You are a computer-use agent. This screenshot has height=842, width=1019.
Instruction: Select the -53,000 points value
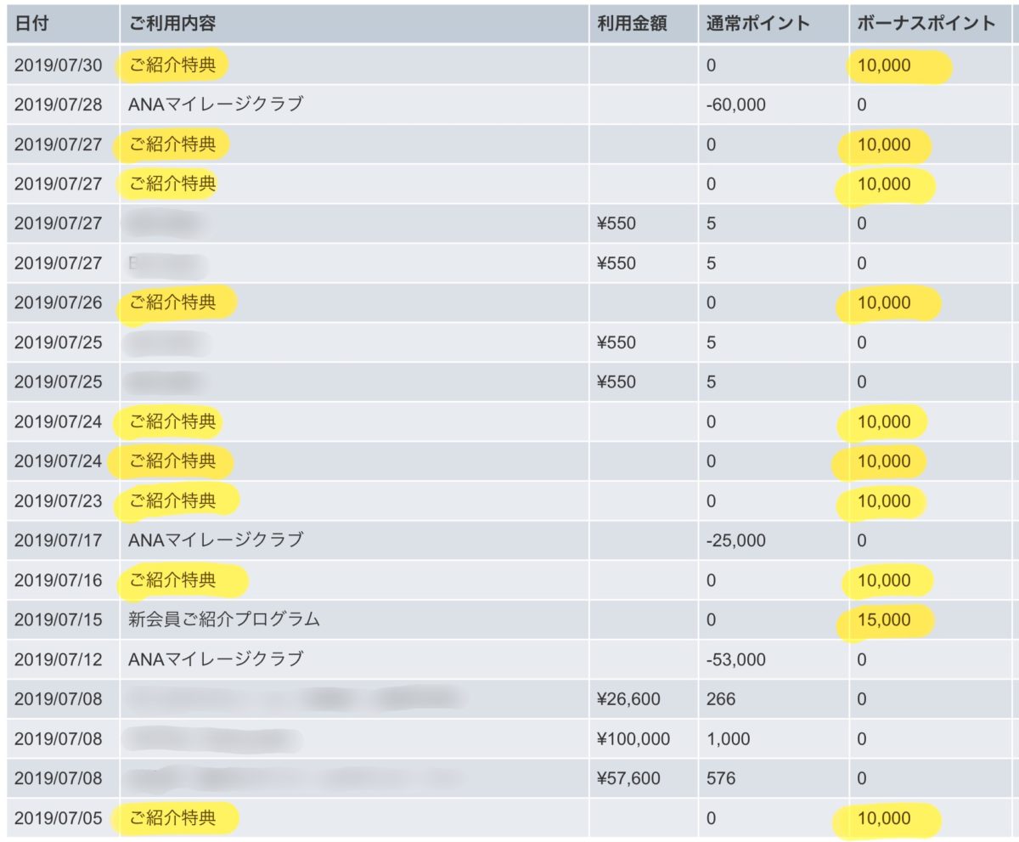point(735,659)
